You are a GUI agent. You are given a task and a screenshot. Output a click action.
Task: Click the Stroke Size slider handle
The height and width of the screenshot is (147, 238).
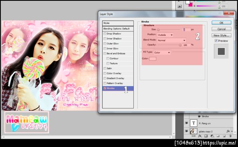tap(158, 30)
